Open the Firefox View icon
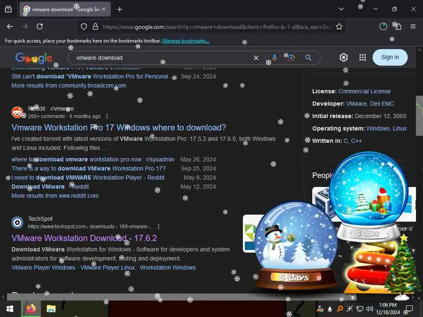This screenshot has width=423, height=317. (x=8, y=9)
